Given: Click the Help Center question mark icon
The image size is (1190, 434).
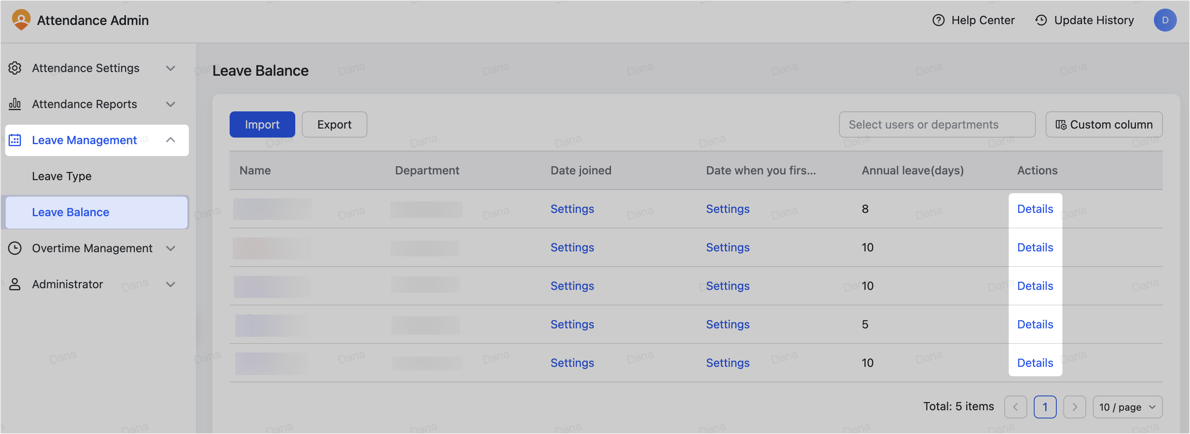Looking at the screenshot, I should [x=938, y=20].
